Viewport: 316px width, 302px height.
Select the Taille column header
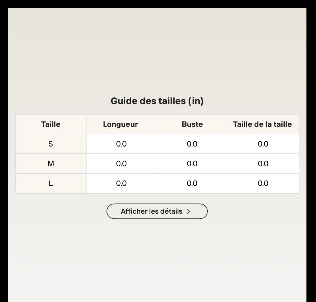[x=51, y=124]
